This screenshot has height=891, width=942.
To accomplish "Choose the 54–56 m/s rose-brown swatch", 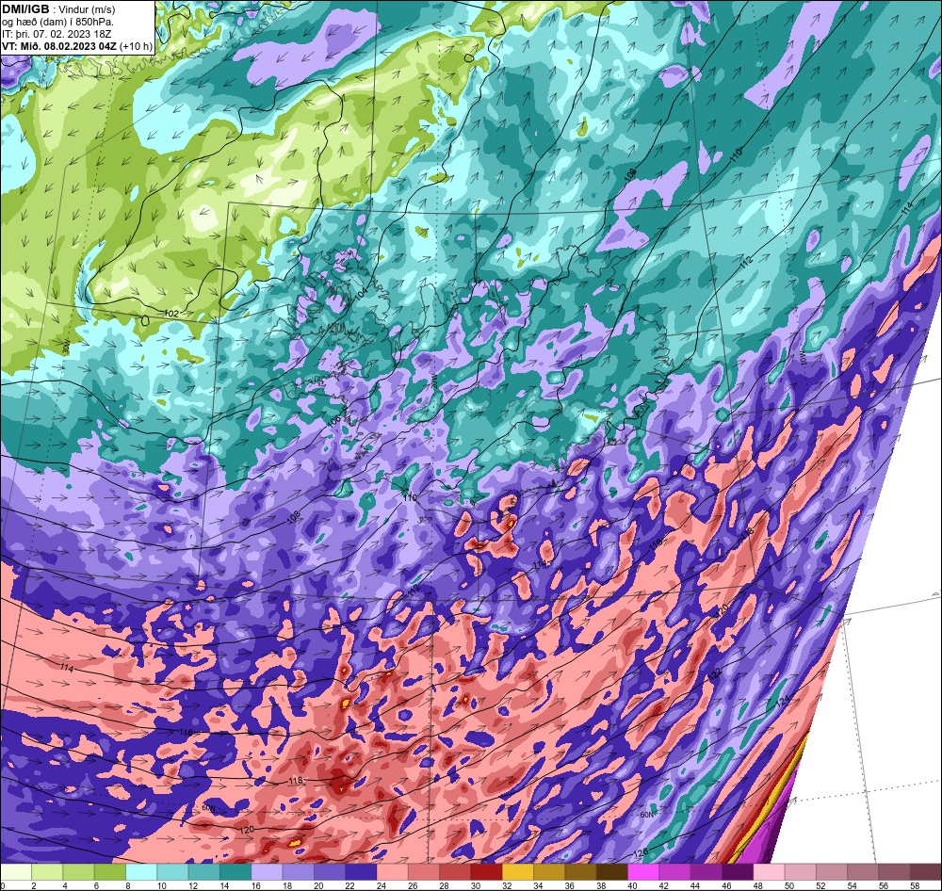I will pyautogui.click(x=862, y=871).
